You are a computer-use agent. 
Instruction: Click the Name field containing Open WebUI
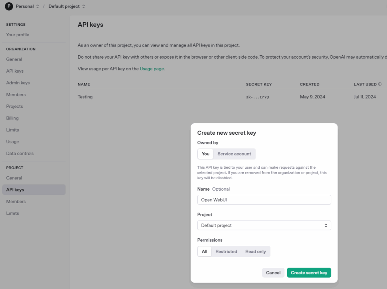(x=264, y=200)
